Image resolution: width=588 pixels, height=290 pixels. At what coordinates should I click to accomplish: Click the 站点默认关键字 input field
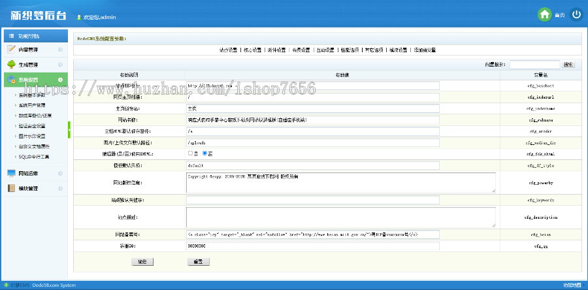313,200
